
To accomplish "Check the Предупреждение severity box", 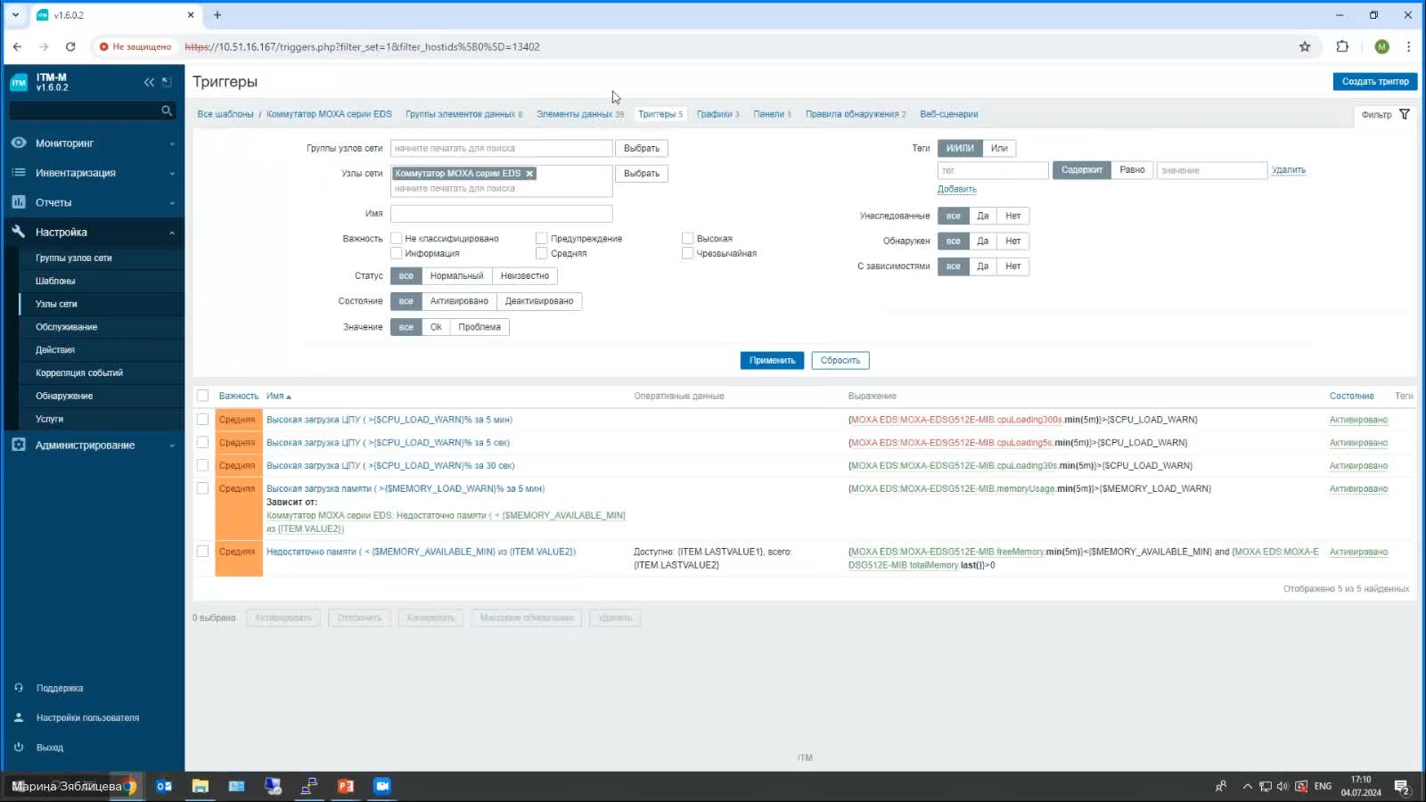I will pyautogui.click(x=542, y=239).
